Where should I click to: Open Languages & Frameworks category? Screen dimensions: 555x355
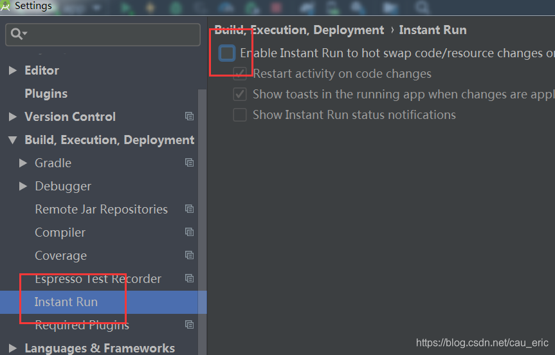tap(100, 349)
